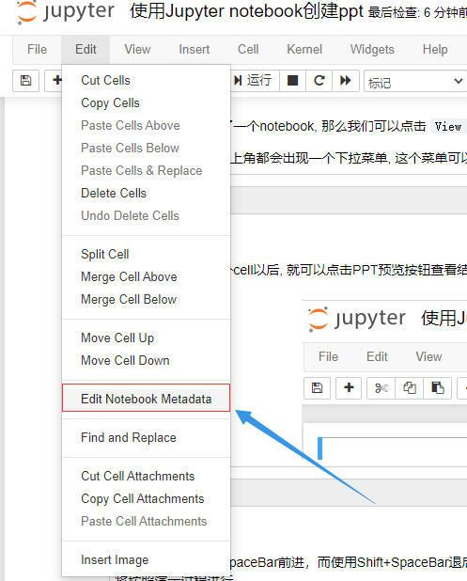This screenshot has width=467, height=581.
Task: Choose Undo Delete Cells entry
Action: click(x=147, y=215)
